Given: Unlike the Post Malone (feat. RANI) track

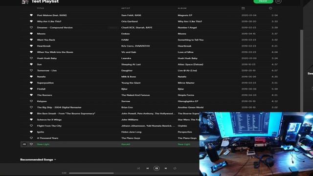Looking at the screenshot, I should 31,15.
